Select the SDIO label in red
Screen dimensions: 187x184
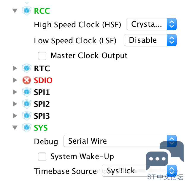pyautogui.click(x=43, y=80)
